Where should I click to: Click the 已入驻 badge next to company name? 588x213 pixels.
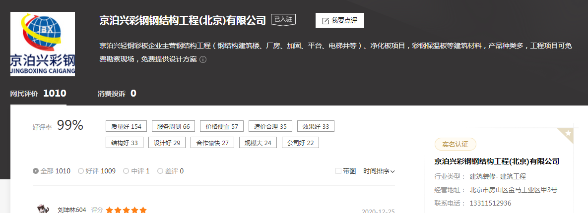(x=283, y=20)
